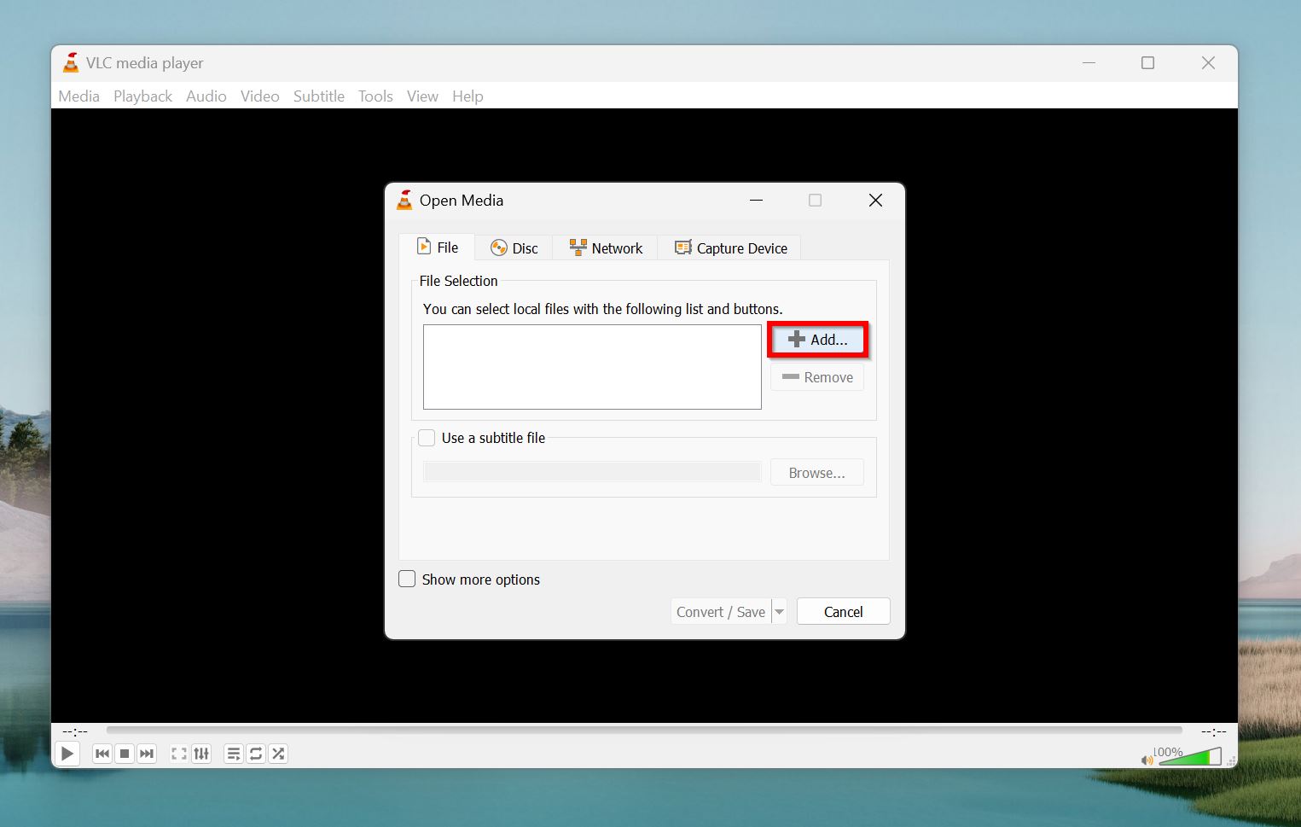The height and width of the screenshot is (827, 1301).
Task: Open the Video menu
Action: point(260,96)
